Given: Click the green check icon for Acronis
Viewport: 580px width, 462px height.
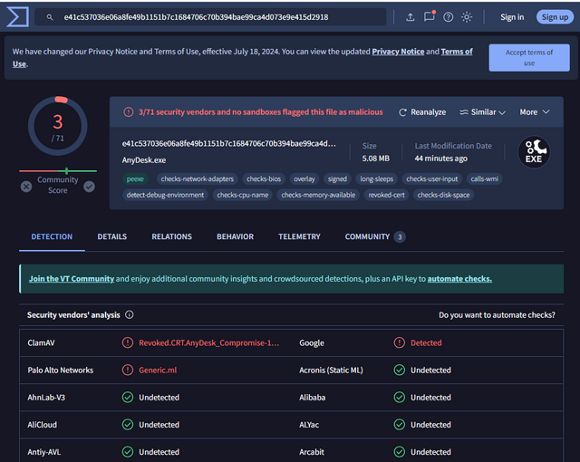Looking at the screenshot, I should tap(400, 370).
